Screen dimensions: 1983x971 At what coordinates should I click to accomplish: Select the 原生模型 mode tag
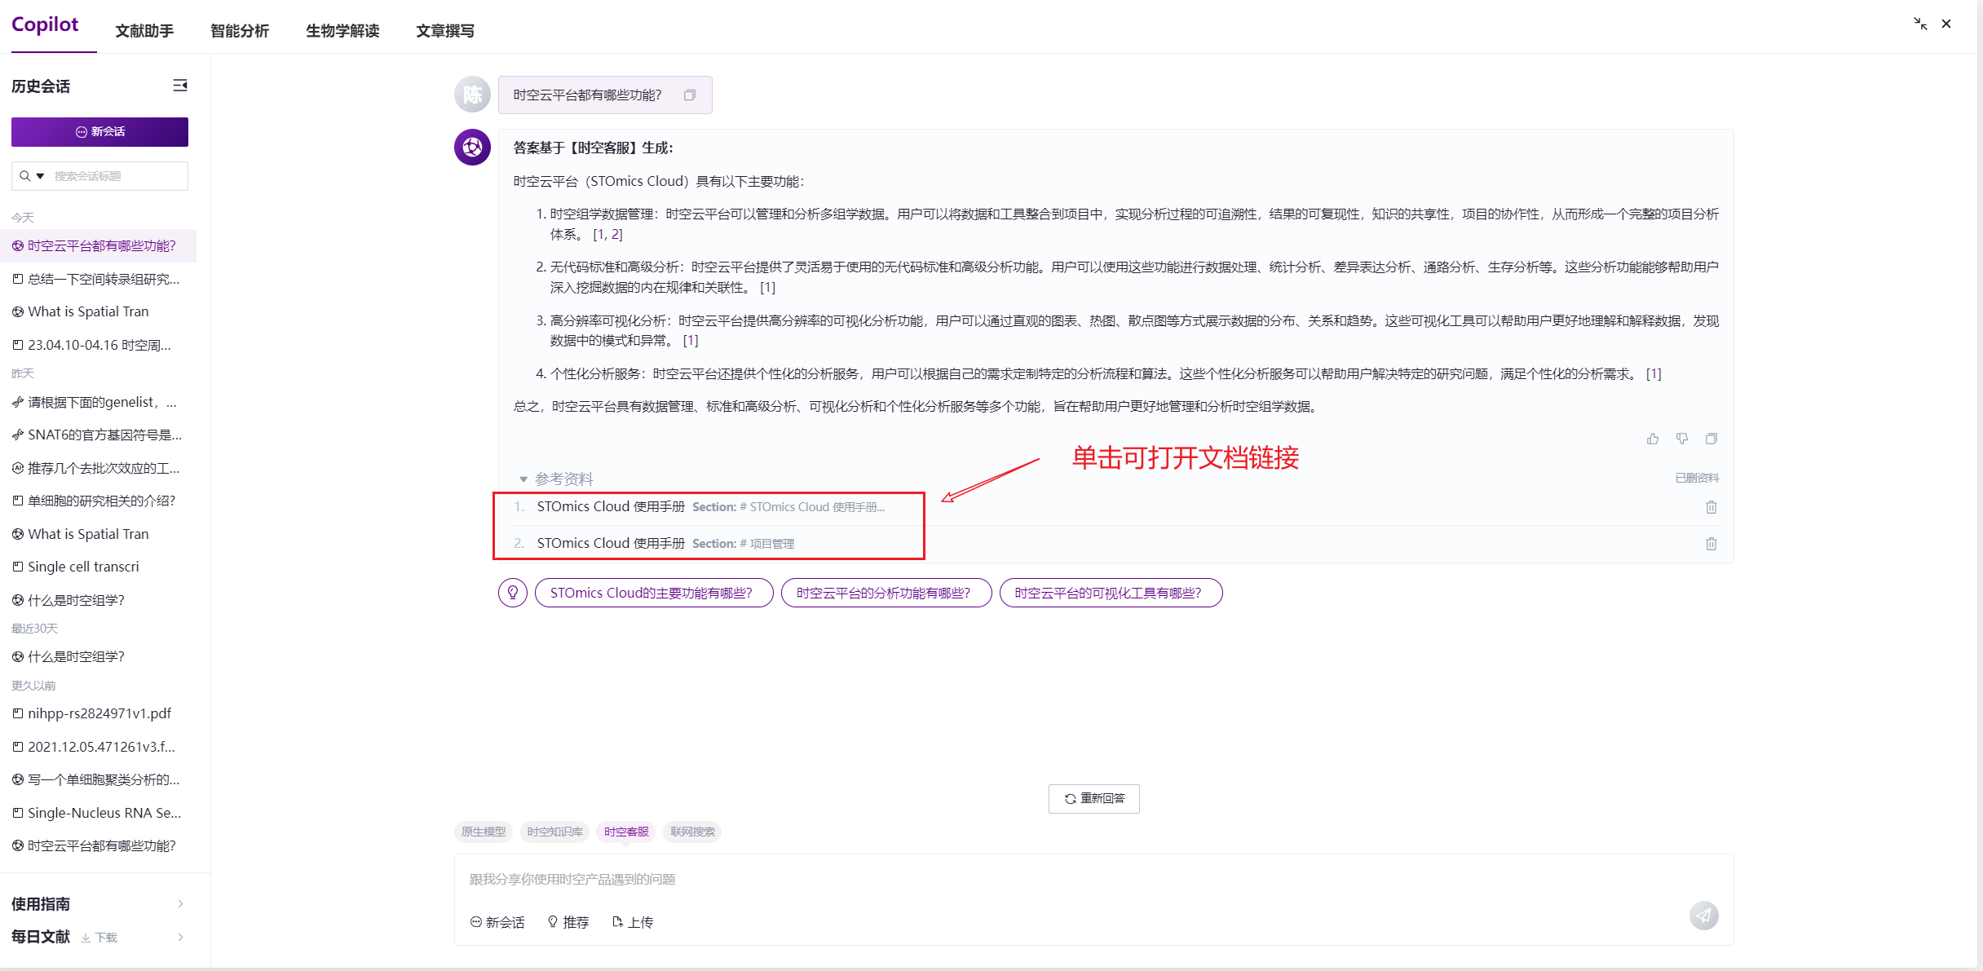[x=484, y=832]
